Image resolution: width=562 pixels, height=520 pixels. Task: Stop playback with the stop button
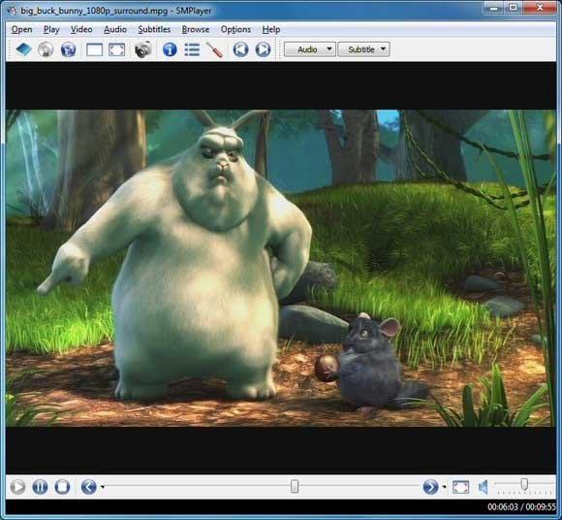(x=62, y=487)
